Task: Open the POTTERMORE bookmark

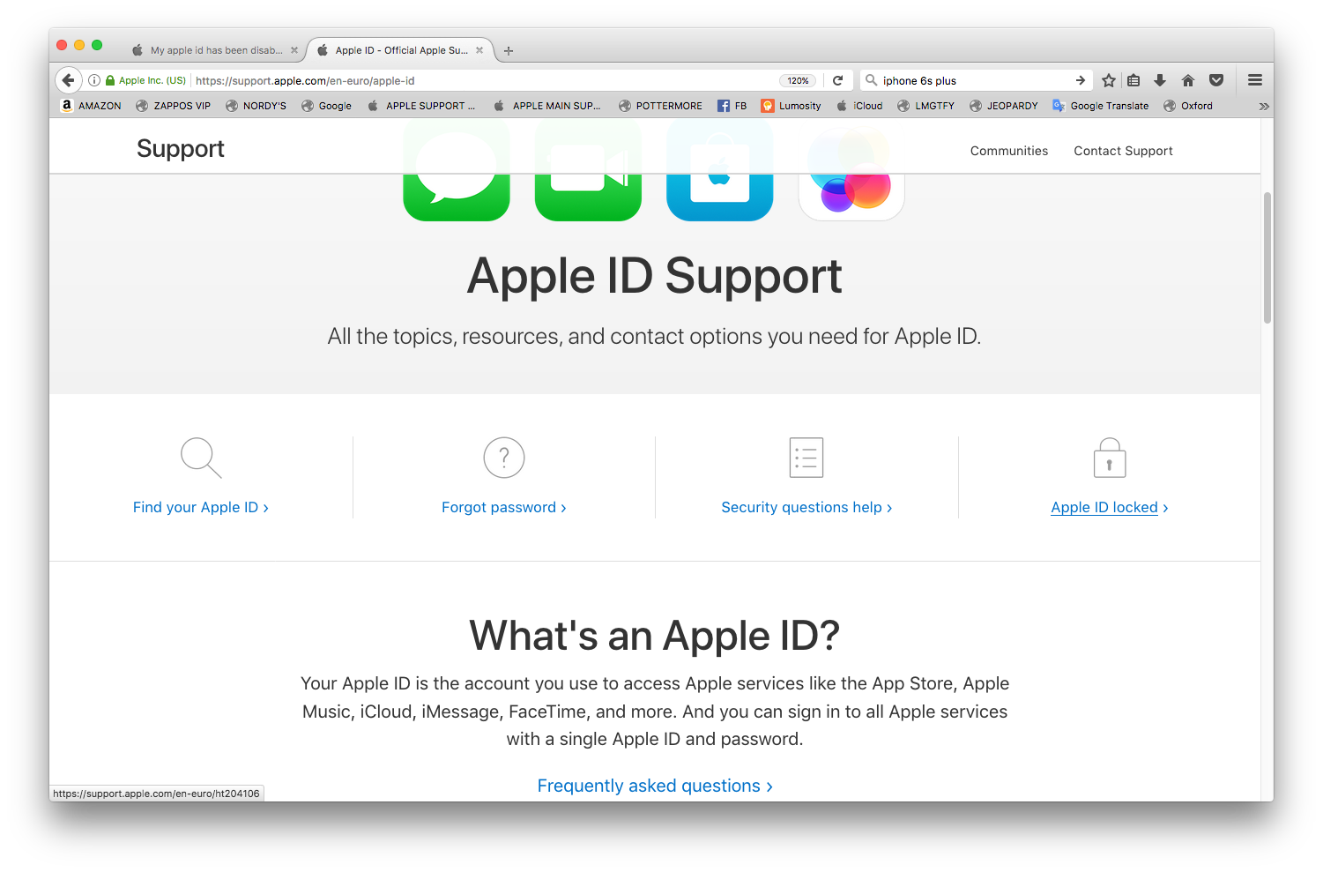Action: 661,106
